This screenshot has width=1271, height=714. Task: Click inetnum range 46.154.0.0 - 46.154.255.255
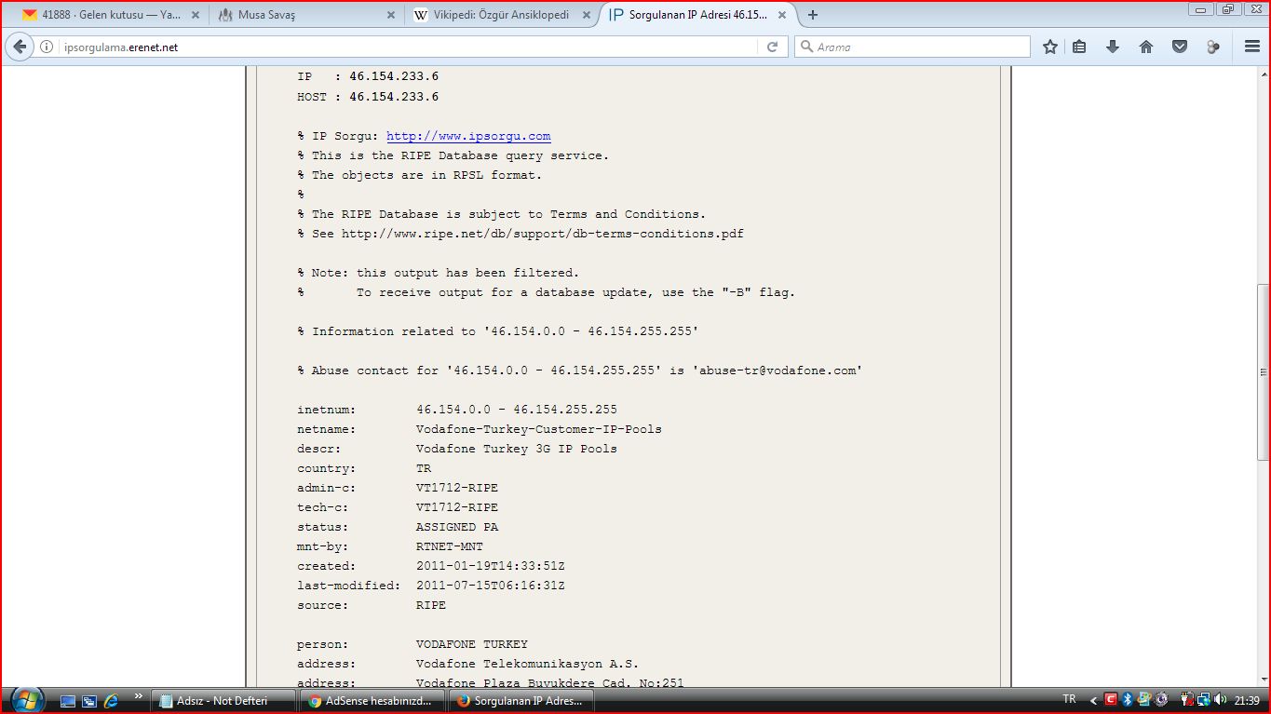(517, 410)
